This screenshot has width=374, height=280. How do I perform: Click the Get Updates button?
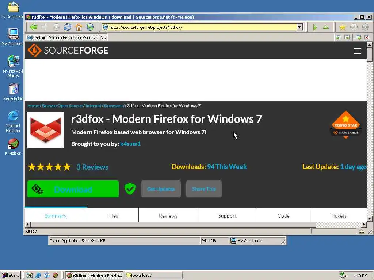coord(161,189)
